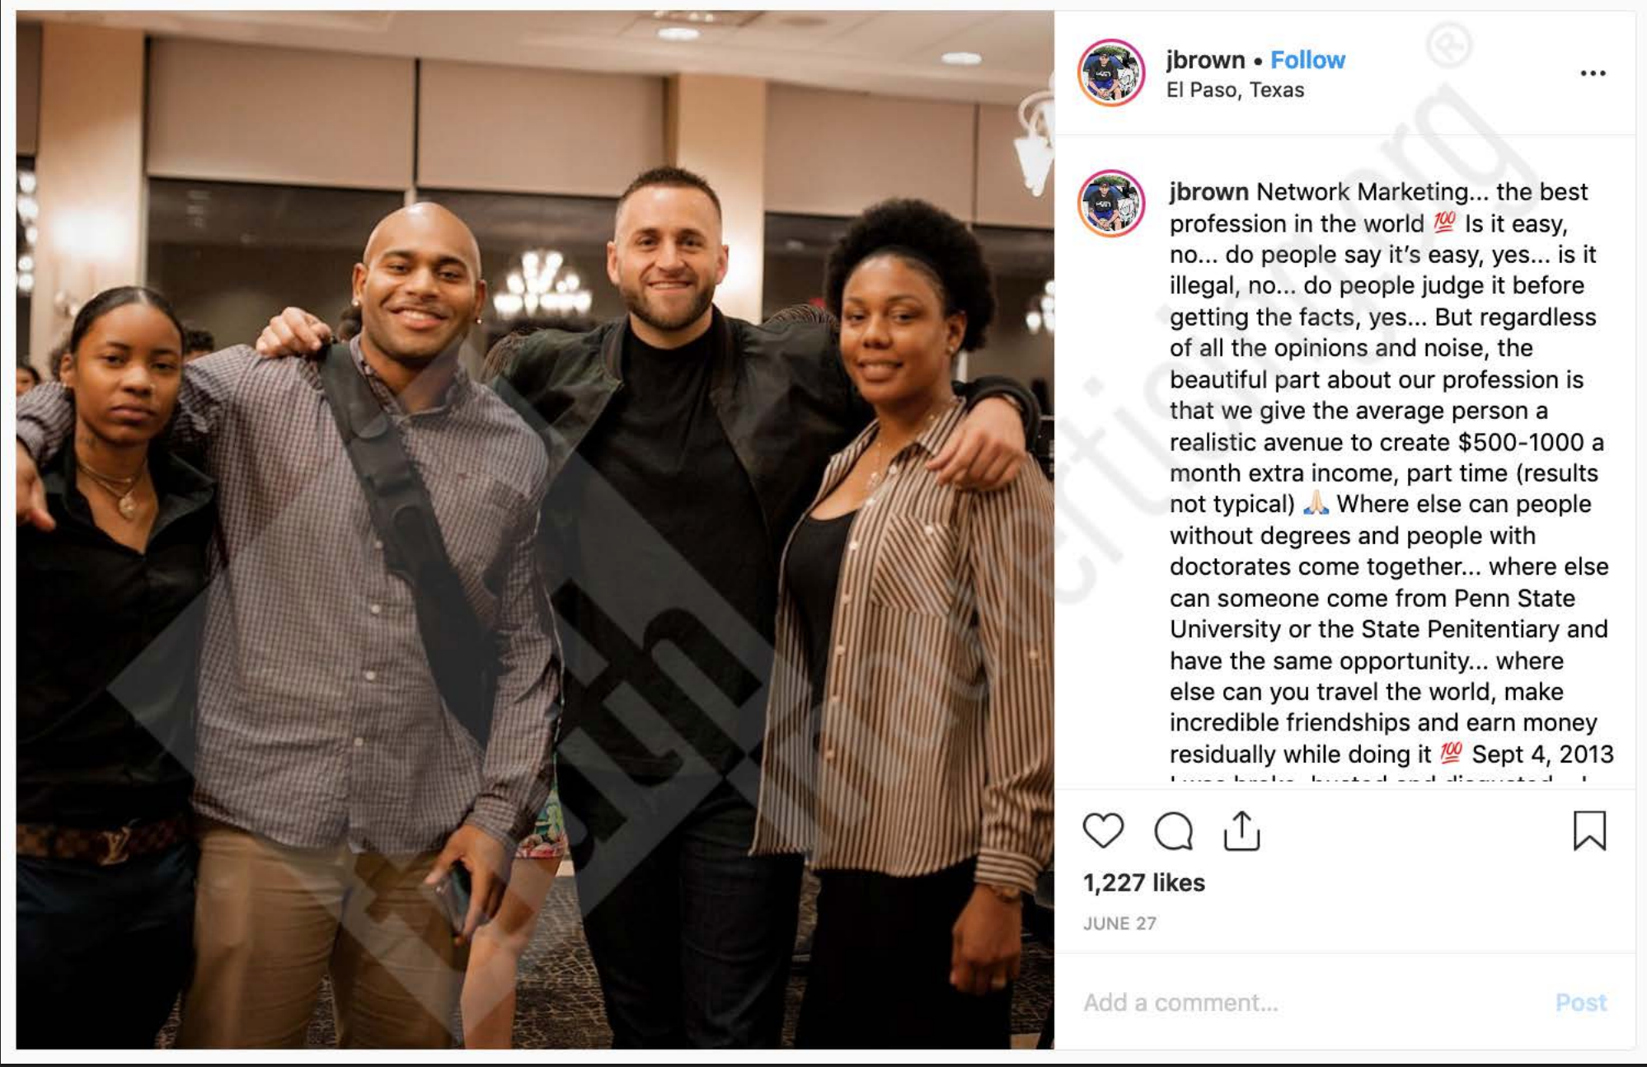Open the jbrown username in the header

(x=1205, y=60)
